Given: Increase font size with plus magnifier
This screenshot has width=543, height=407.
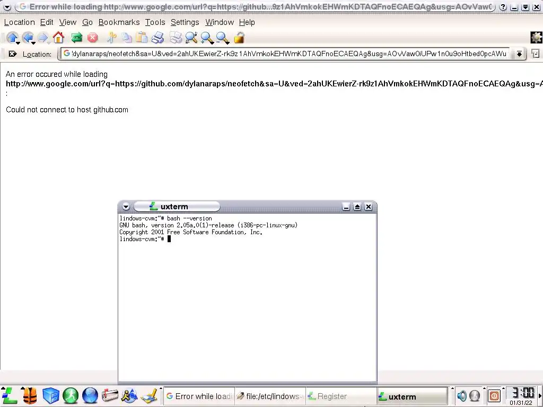Looking at the screenshot, I should 206,37.
